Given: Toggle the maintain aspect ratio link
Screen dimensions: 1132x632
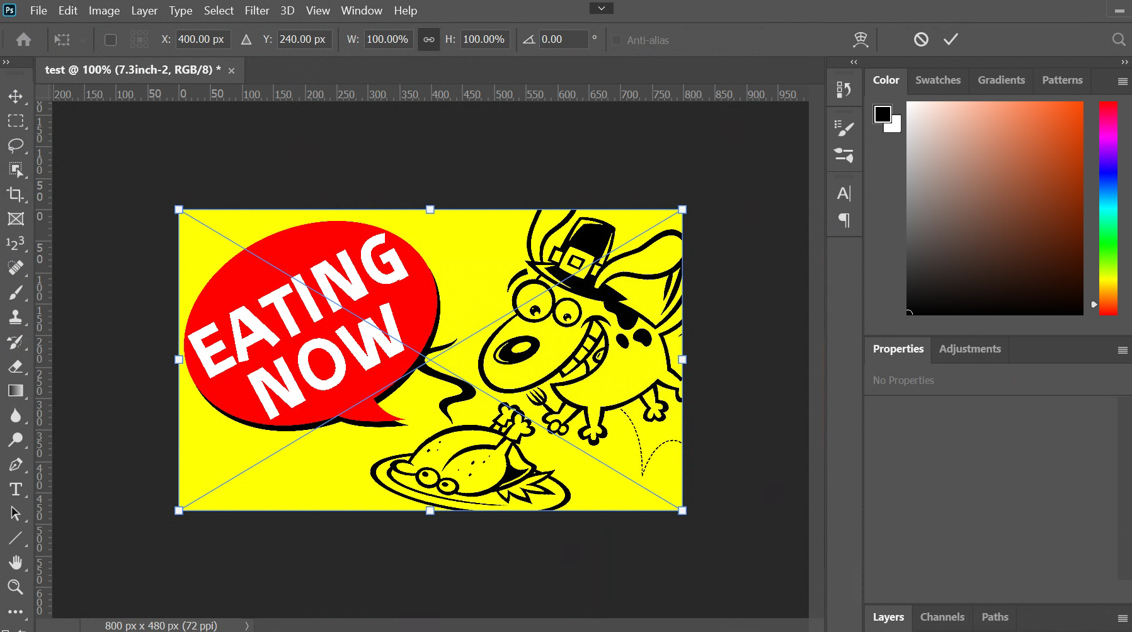Looking at the screenshot, I should click(x=428, y=40).
